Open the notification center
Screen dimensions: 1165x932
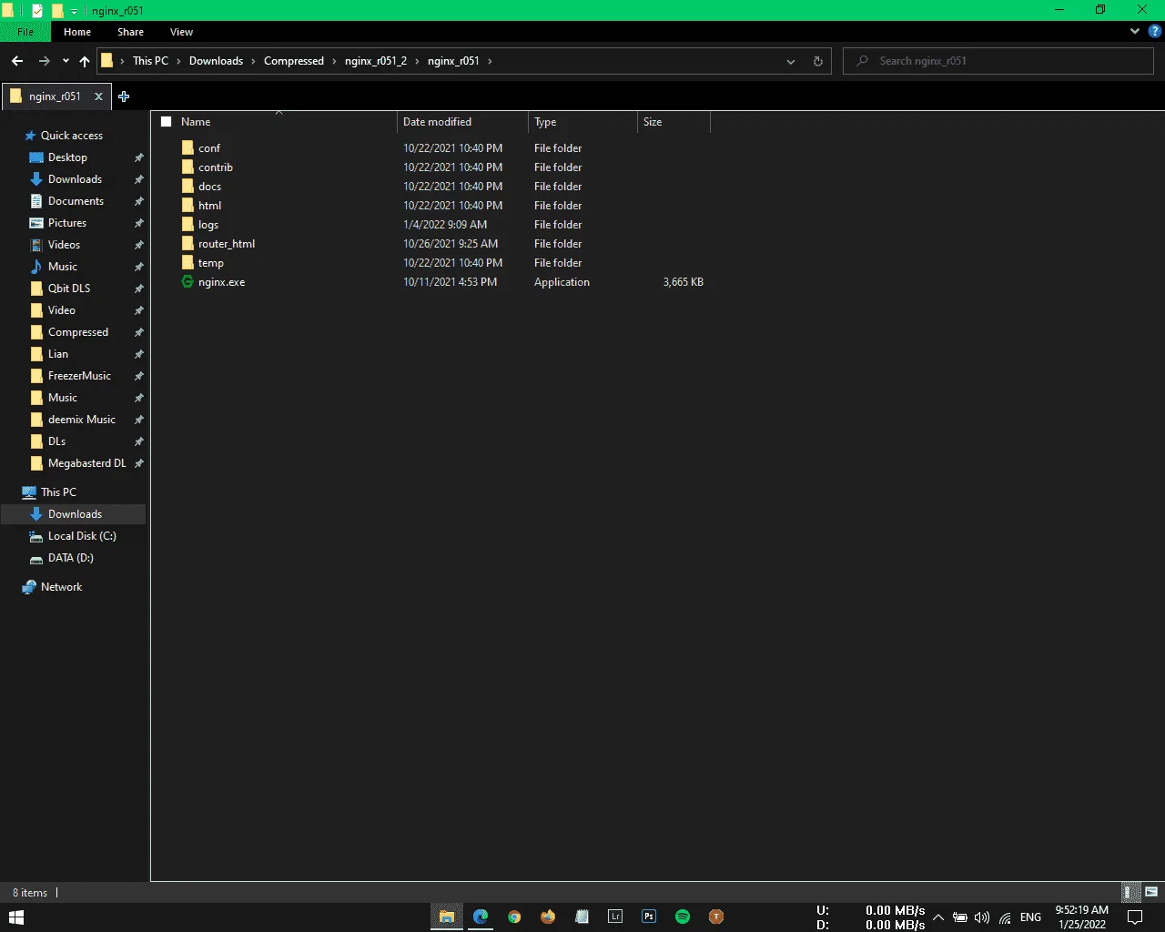pos(1135,917)
